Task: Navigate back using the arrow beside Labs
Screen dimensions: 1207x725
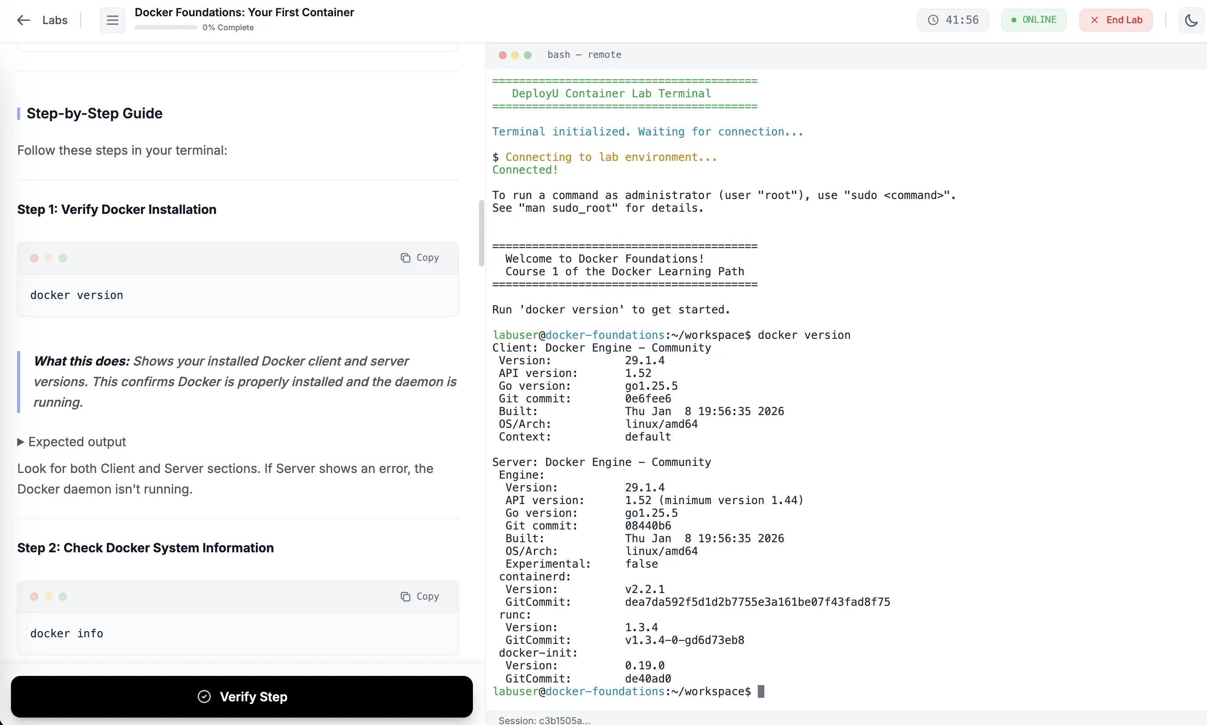Action: coord(22,20)
